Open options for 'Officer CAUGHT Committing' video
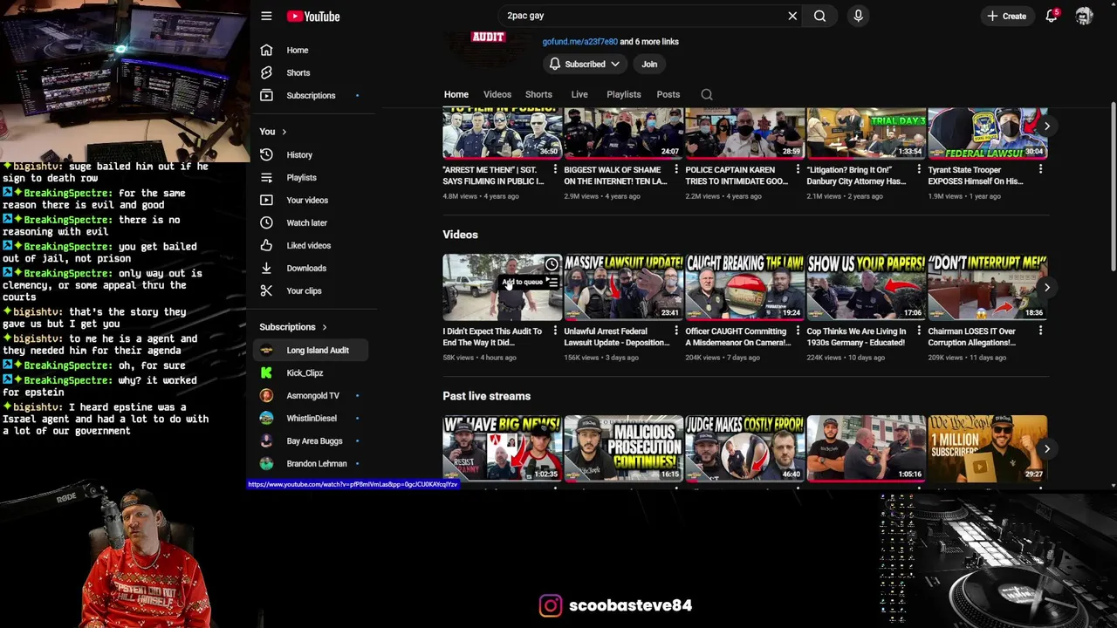 click(798, 331)
